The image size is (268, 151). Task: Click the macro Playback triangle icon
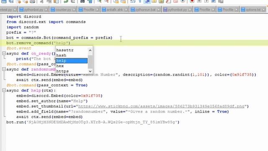pyautogui.click(x=206, y=1)
